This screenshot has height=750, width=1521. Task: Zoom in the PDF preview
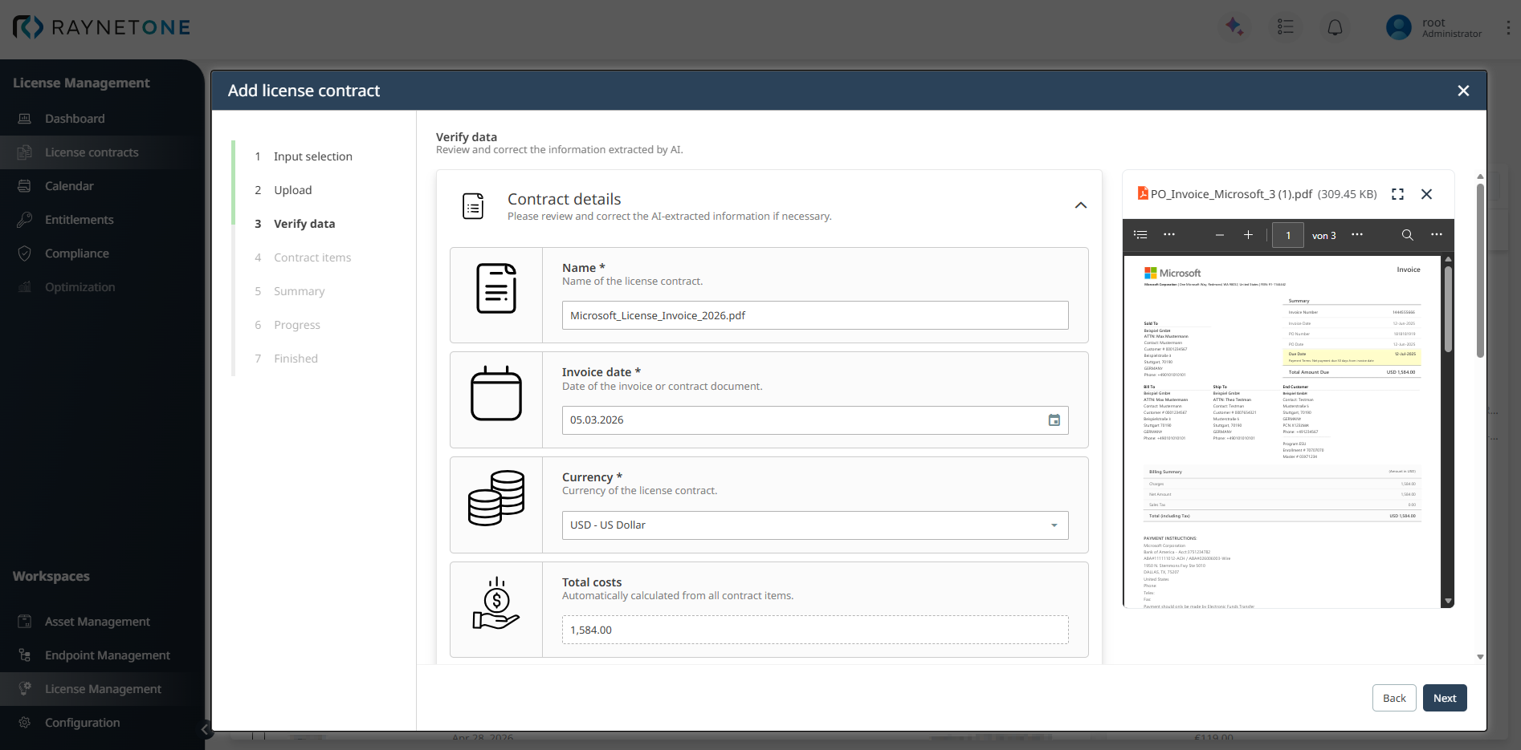tap(1248, 235)
